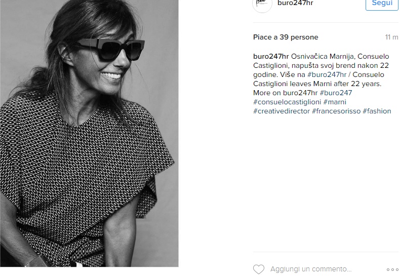Open the buro247hr username at caption start
This screenshot has width=400, height=278.
[271, 56]
